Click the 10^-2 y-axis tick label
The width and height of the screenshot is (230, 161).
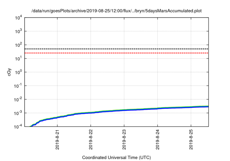[x=18, y=100]
